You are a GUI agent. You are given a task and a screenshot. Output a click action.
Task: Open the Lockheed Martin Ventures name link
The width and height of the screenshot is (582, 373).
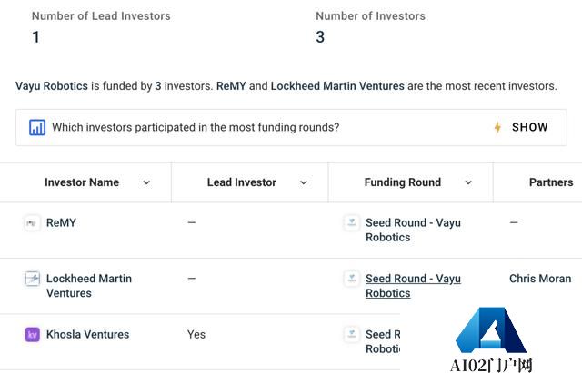pos(89,286)
